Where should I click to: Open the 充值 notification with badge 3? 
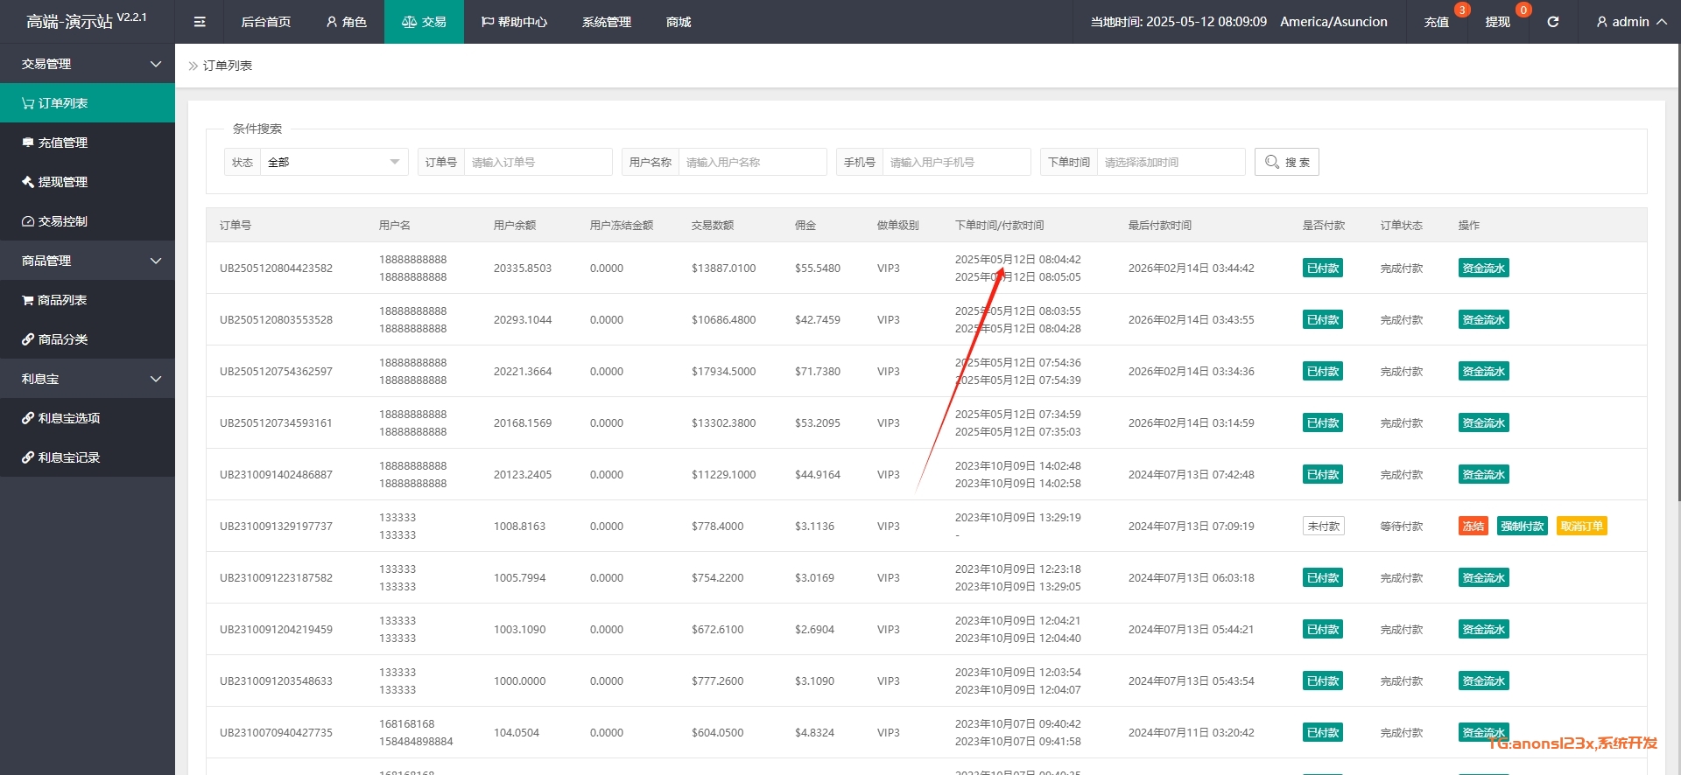[1436, 22]
